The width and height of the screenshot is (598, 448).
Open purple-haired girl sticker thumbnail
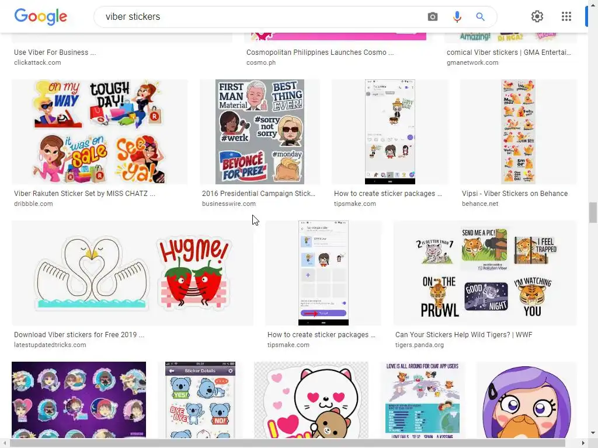527,400
